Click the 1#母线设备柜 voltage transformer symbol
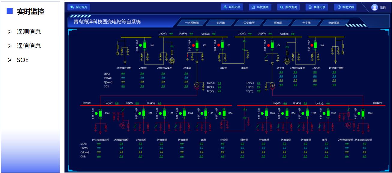The image size is (392, 173). click(x=287, y=61)
